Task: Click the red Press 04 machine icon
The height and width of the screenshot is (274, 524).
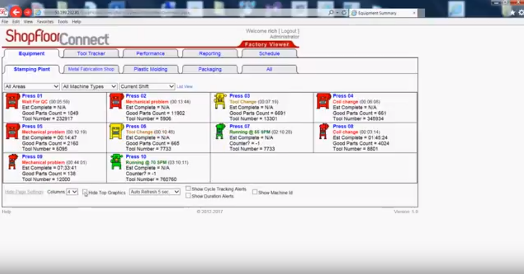Action: (323, 101)
